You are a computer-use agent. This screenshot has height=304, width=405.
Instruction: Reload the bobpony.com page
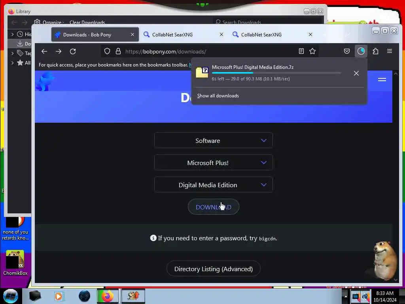[73, 51]
